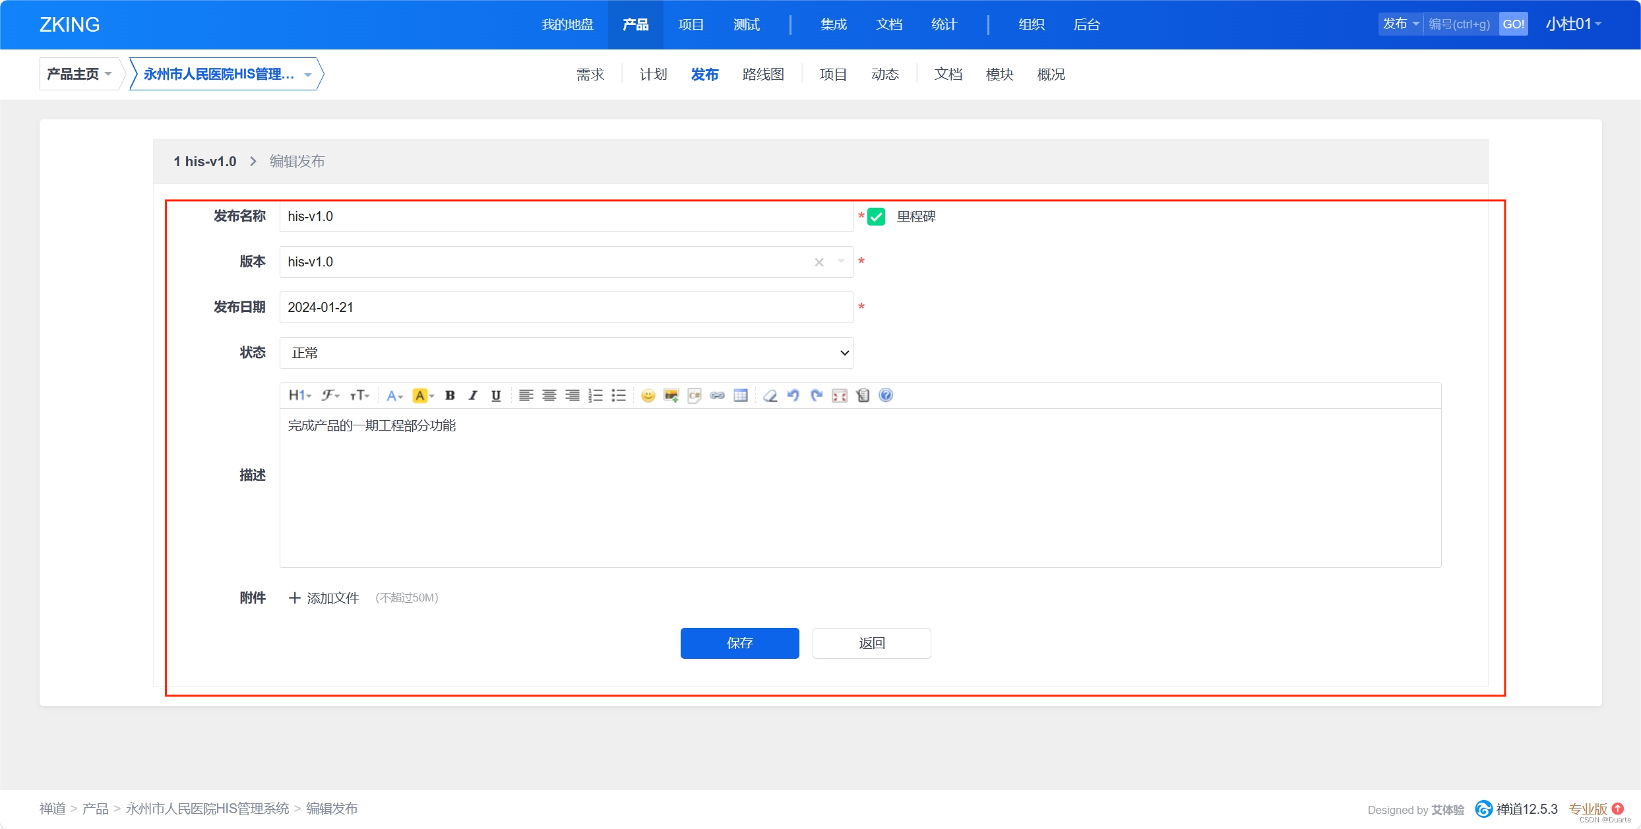Click the ordered list icon
Viewport: 1641px width, 829px height.
click(596, 396)
